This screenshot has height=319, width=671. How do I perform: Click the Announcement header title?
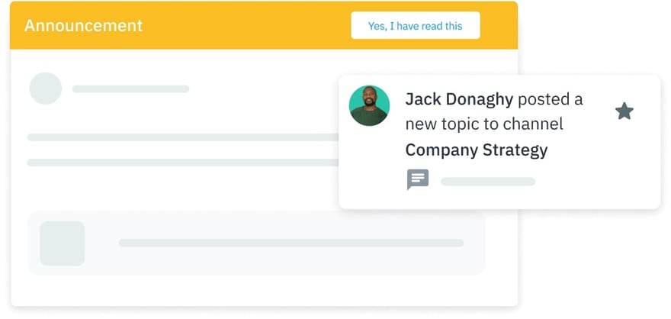tap(83, 25)
